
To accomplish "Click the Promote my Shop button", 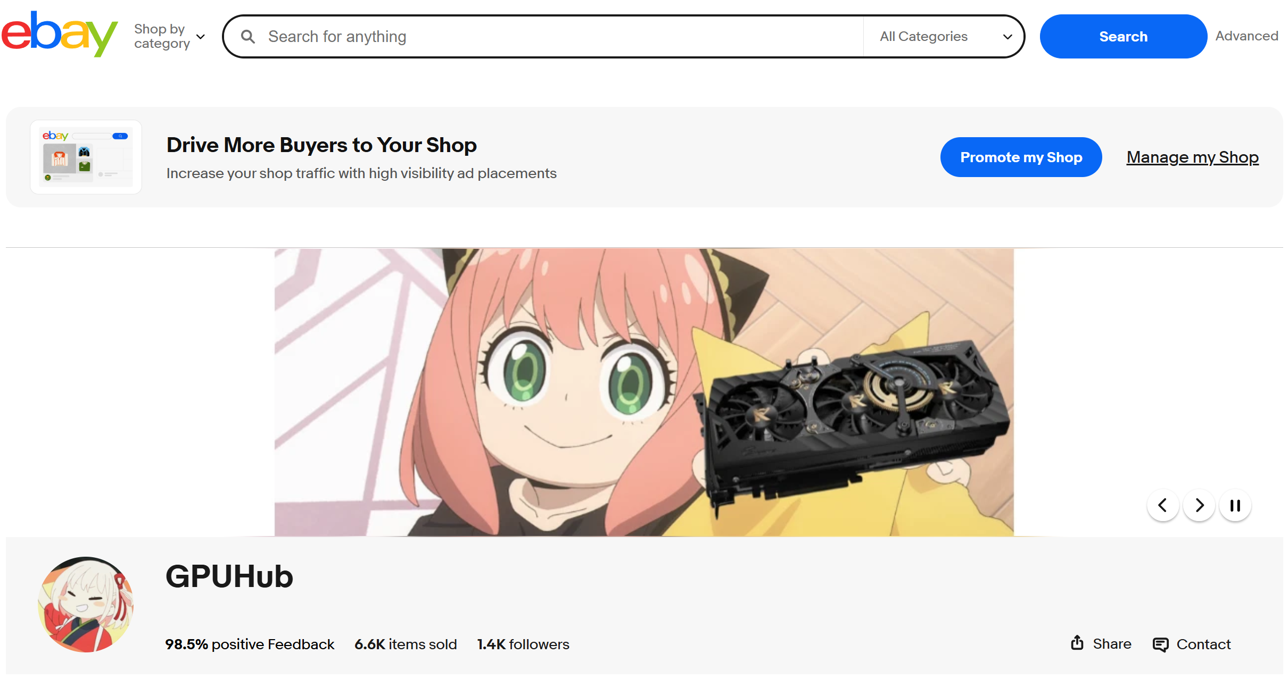I will 1021,157.
